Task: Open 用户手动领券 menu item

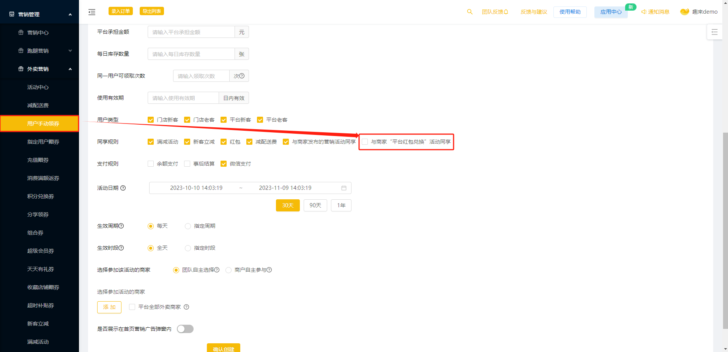Action: [39, 124]
